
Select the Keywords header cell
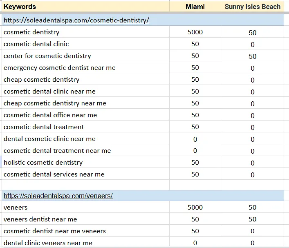pos(85,7)
